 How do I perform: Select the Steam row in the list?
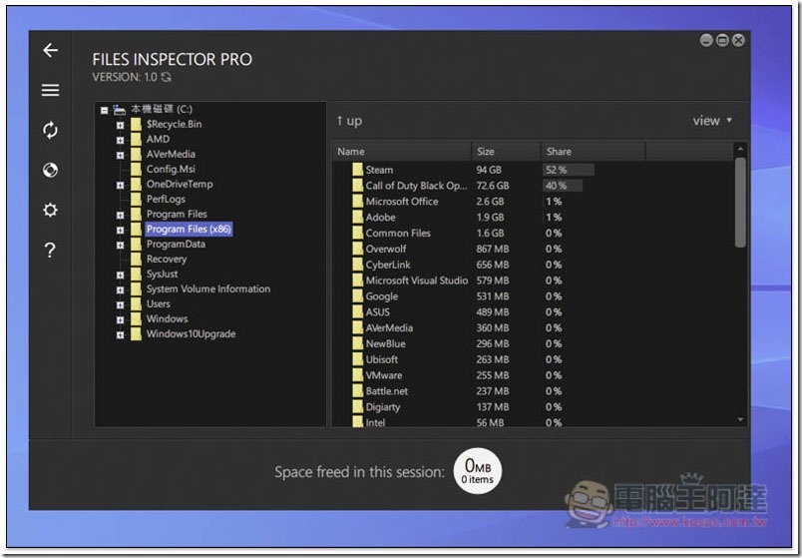(534, 170)
